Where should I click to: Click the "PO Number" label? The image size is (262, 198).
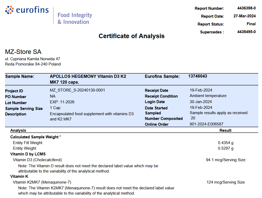pyautogui.click(x=16, y=97)
